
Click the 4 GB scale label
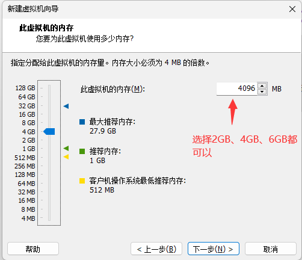(x=29, y=132)
